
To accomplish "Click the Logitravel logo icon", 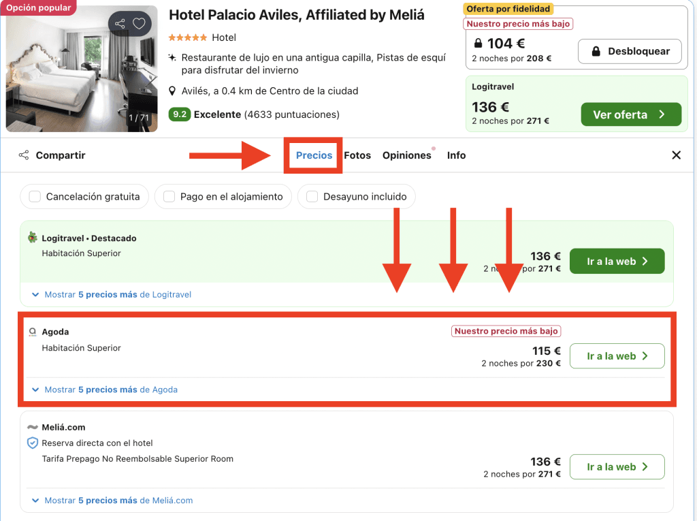I will click(x=32, y=238).
